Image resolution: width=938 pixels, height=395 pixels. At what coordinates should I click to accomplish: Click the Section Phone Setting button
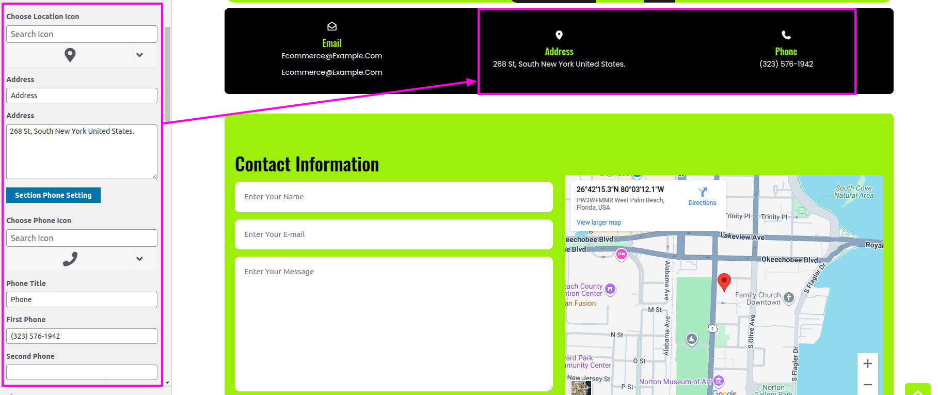pos(53,195)
